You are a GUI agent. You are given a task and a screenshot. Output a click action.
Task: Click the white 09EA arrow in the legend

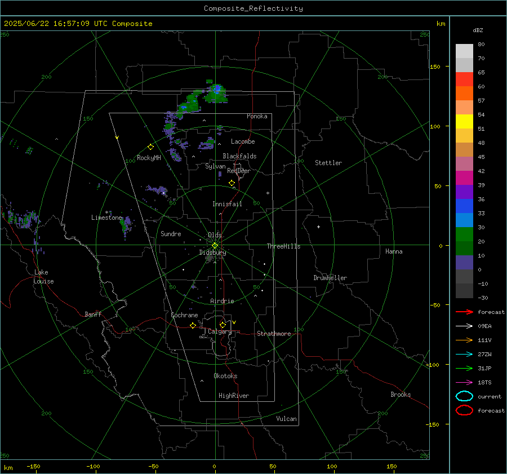[x=464, y=326]
